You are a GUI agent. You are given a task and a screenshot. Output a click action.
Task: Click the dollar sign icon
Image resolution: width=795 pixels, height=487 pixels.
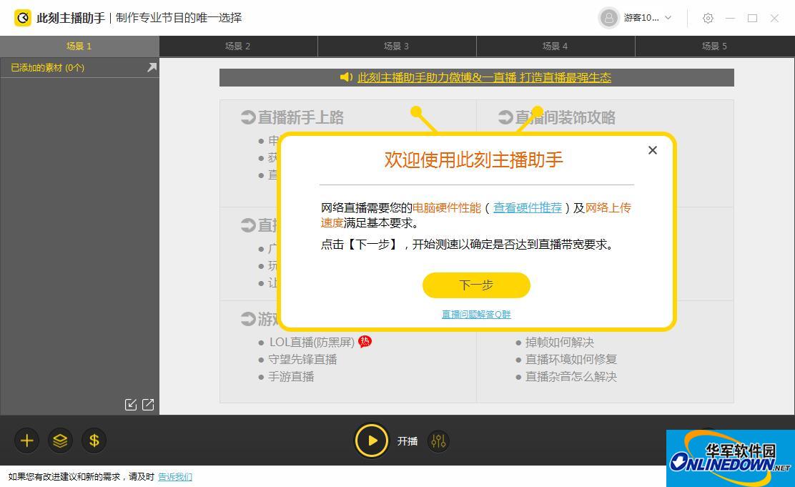pos(94,441)
